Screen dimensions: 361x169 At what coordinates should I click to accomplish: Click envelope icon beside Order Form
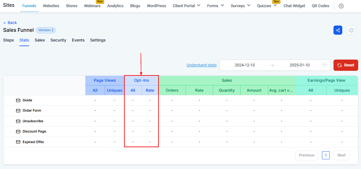pyautogui.click(x=18, y=111)
